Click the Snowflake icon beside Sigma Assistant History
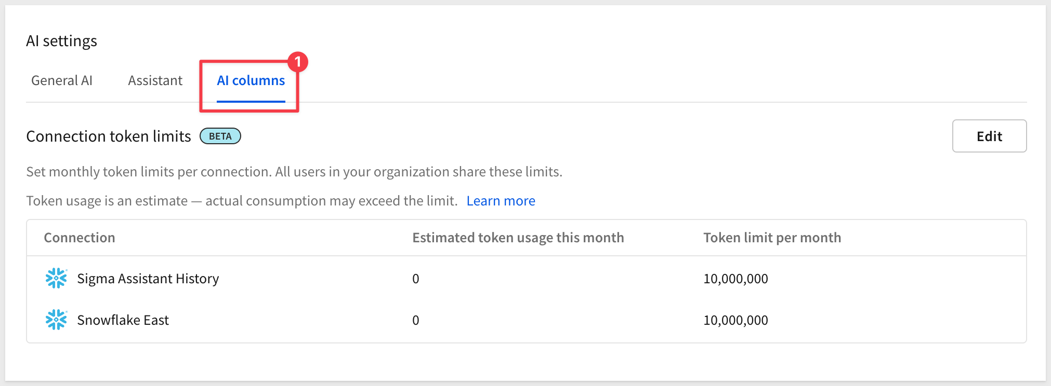1051x386 pixels. (x=56, y=279)
